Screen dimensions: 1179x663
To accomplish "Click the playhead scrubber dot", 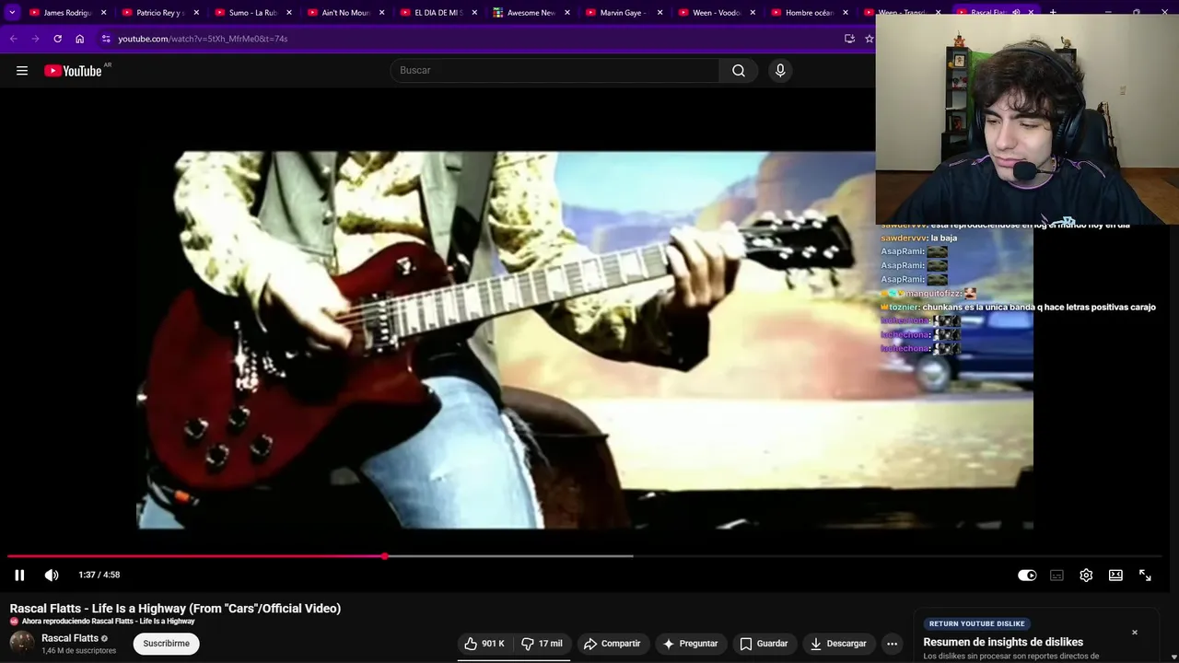I will 384,556.
